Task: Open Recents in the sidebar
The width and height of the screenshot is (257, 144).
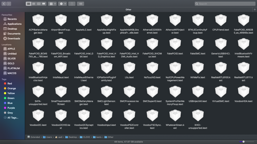Action: 10,19
